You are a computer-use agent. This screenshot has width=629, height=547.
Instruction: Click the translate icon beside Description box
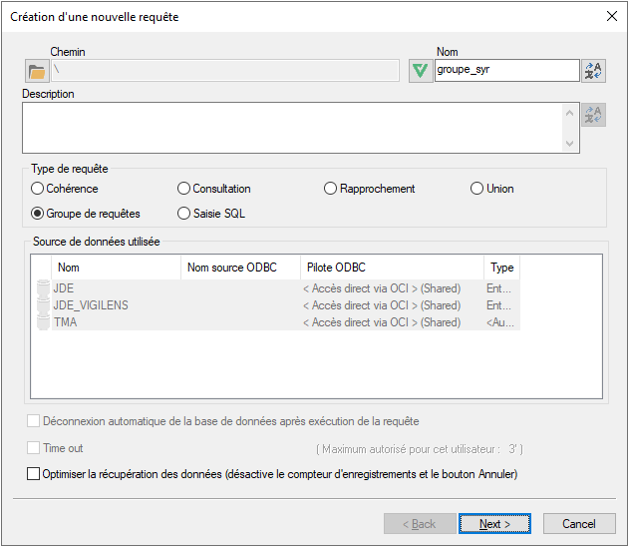593,115
